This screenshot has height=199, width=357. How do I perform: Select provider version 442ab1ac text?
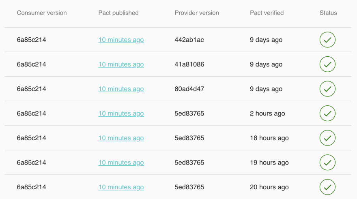click(x=189, y=40)
